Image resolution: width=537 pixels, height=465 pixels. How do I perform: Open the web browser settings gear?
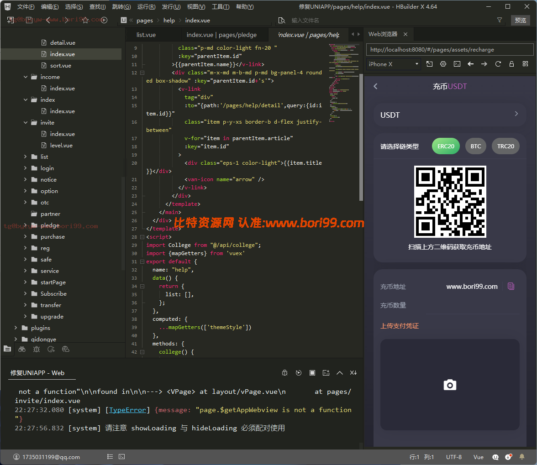443,64
